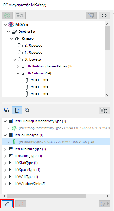Click the upper tree vertical scrollbar thumb

(x=107, y=38)
